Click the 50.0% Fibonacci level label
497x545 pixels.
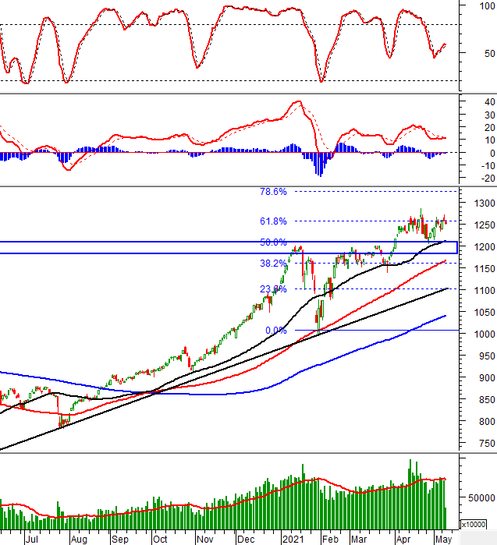pos(273,242)
